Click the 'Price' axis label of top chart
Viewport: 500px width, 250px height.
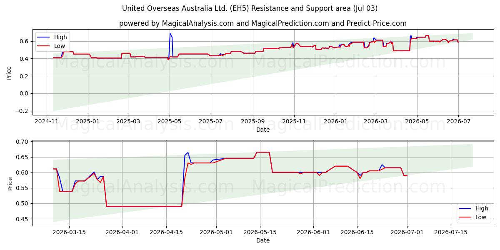pos(9,72)
